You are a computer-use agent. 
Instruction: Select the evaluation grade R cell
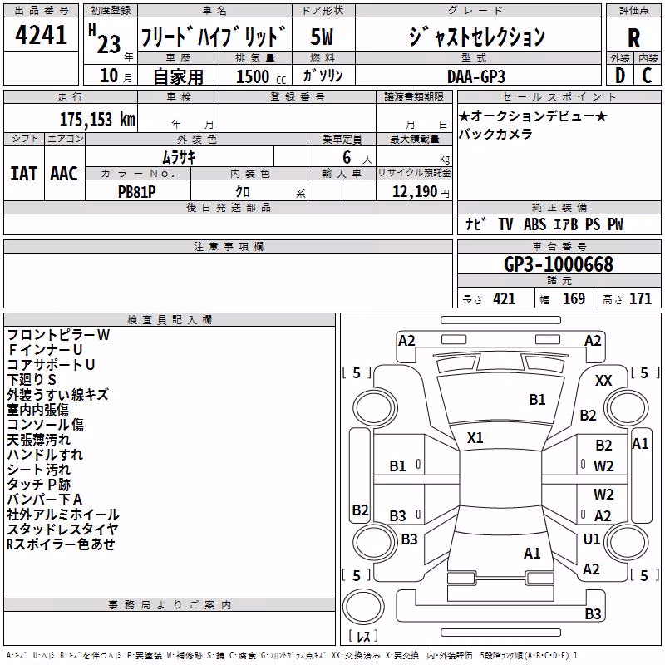point(633,37)
